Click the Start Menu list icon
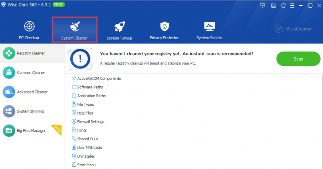Viewport: 323px width, 169px height. (x=74, y=165)
